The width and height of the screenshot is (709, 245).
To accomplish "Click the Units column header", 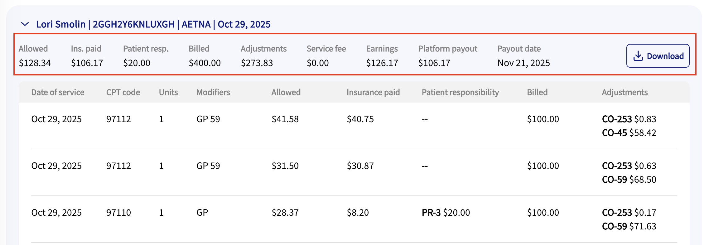I will tap(168, 92).
